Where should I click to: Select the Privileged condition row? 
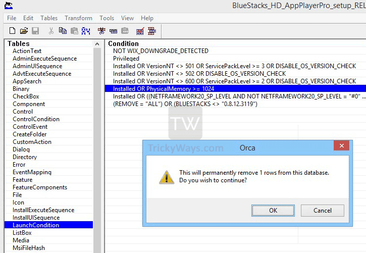126,59
